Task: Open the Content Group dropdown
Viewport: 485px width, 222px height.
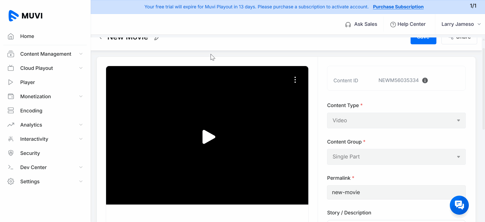Action: click(x=396, y=157)
